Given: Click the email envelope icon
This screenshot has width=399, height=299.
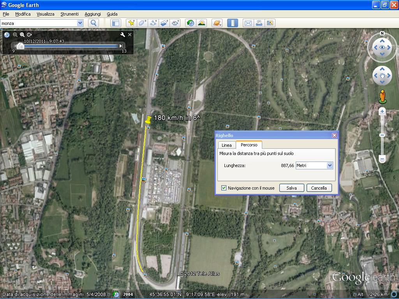Looking at the screenshot, I should tap(248, 23).
